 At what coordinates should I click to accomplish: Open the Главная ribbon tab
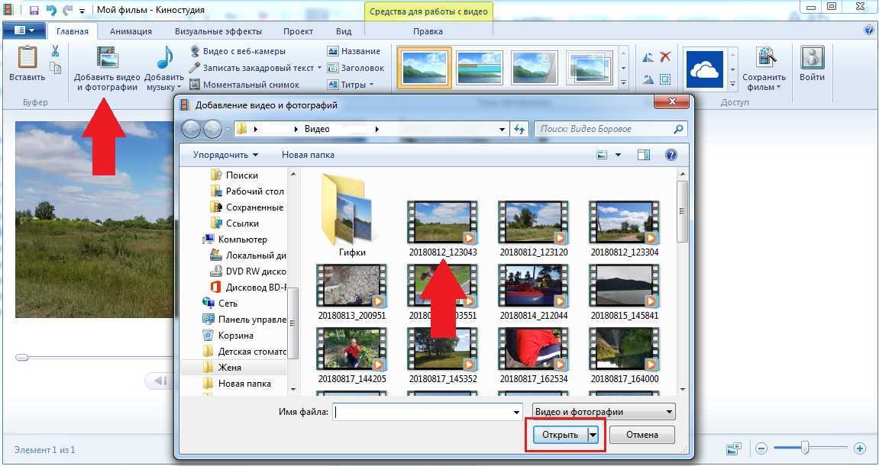[x=73, y=31]
